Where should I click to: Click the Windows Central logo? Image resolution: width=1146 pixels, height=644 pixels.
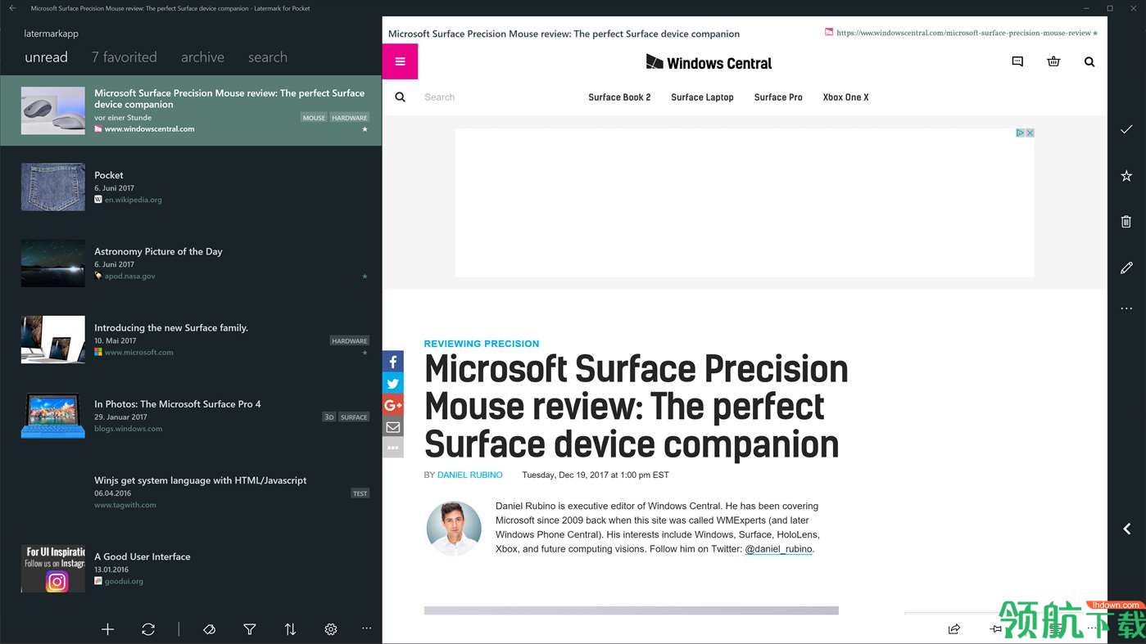[709, 62]
